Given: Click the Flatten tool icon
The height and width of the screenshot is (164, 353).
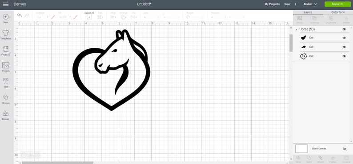Looking at the screenshot, I should (x=333, y=158).
